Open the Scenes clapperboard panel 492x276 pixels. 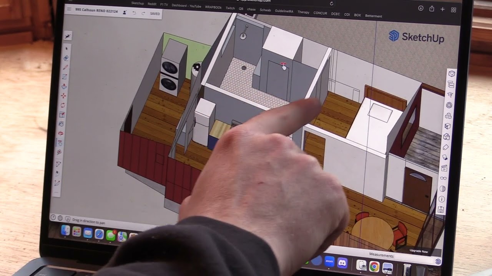pyautogui.click(x=445, y=168)
